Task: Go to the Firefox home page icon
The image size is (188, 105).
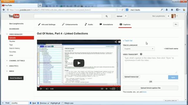Action: (172, 10)
